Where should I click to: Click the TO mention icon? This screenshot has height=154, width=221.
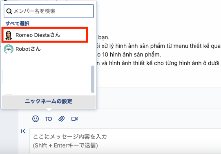49,119
